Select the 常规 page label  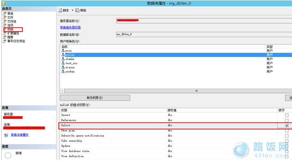tap(10, 14)
